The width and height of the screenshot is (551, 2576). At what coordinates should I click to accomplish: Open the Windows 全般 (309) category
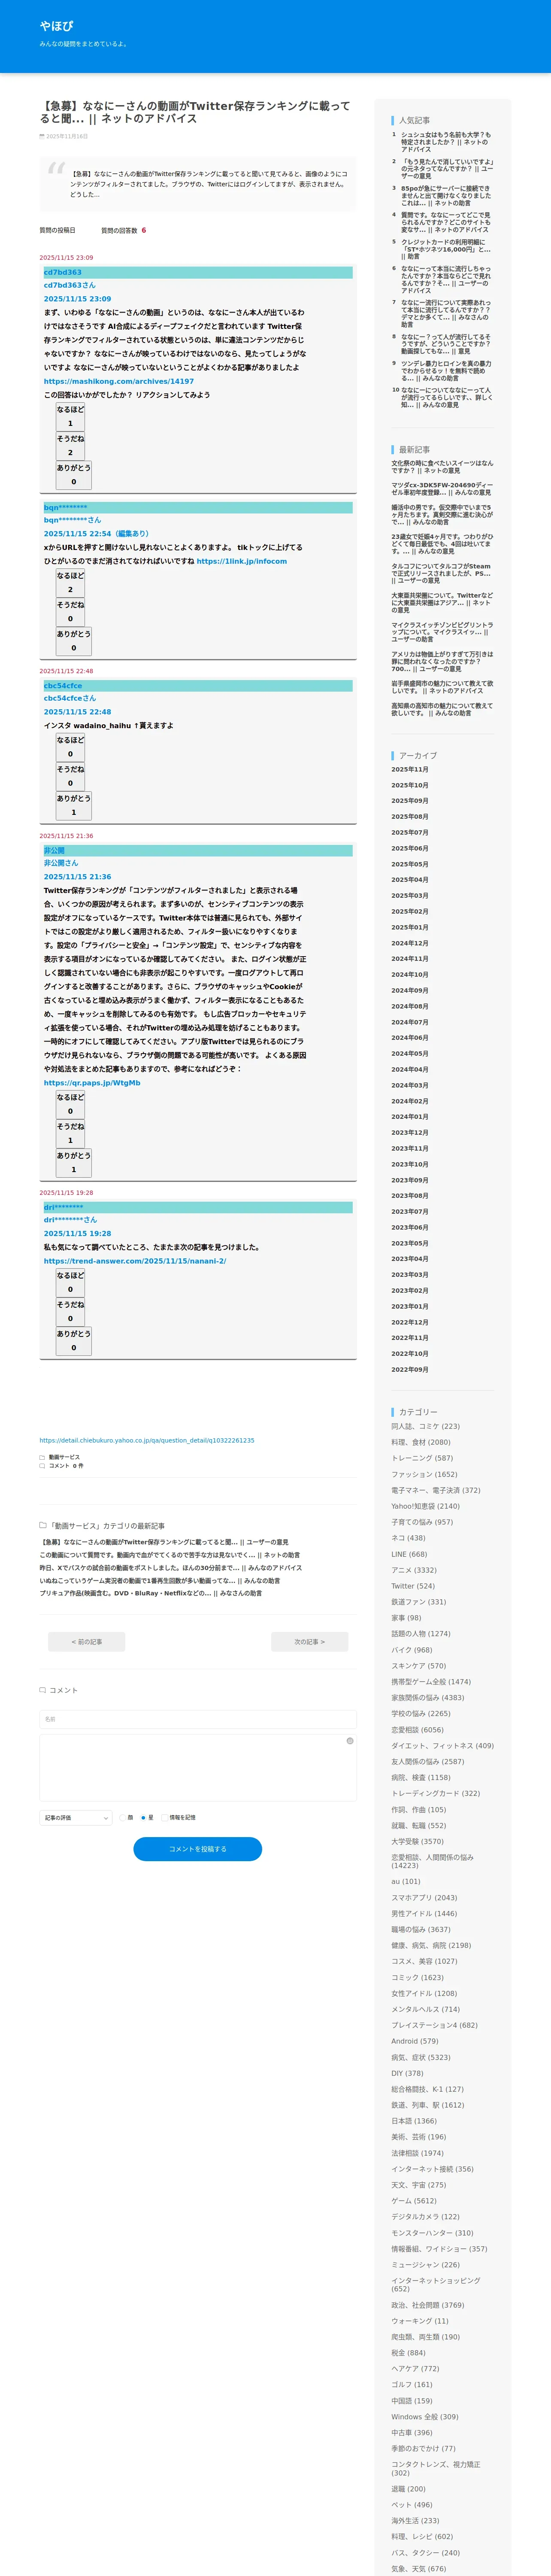(425, 2417)
